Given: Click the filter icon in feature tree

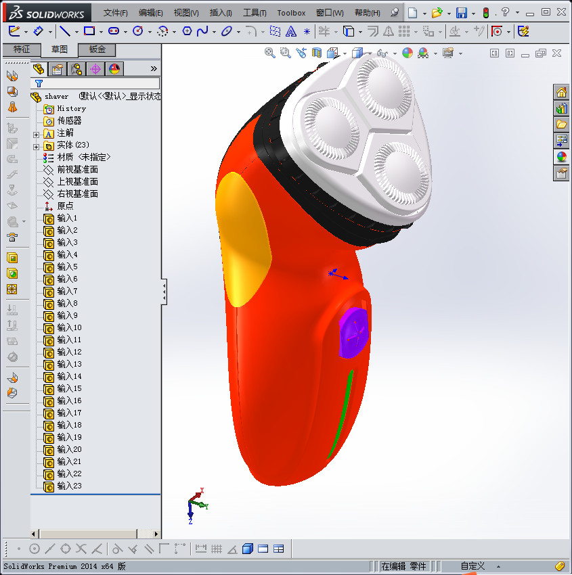Looking at the screenshot, I should click(x=39, y=83).
